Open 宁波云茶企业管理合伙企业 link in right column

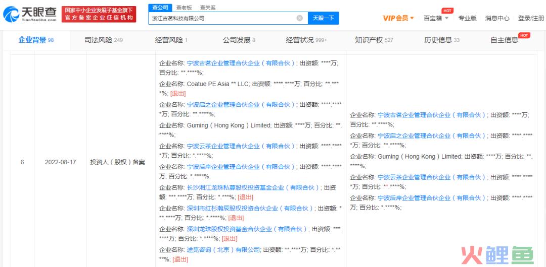(x=432, y=177)
